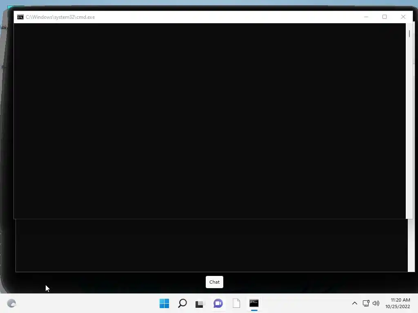Click the C:\Windows\system32\cmd.exe title text

(x=60, y=17)
